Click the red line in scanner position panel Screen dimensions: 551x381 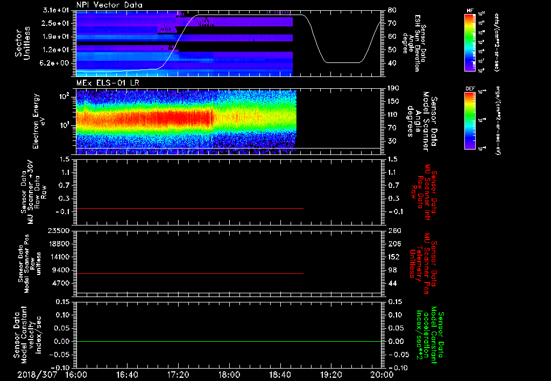190,273
